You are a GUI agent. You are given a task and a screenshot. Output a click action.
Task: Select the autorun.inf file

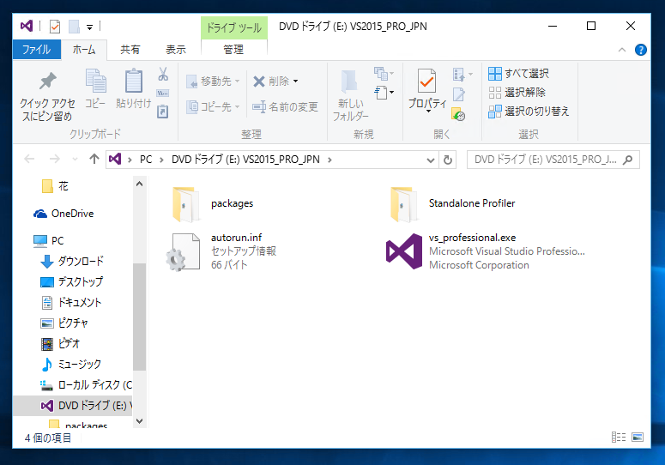point(221,251)
